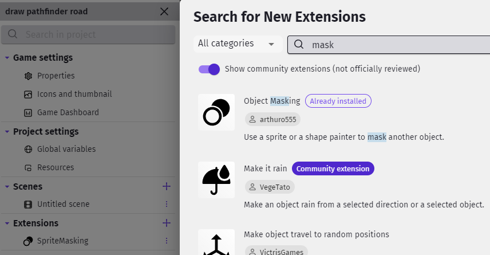Click the Global variables globe icon

28,149
